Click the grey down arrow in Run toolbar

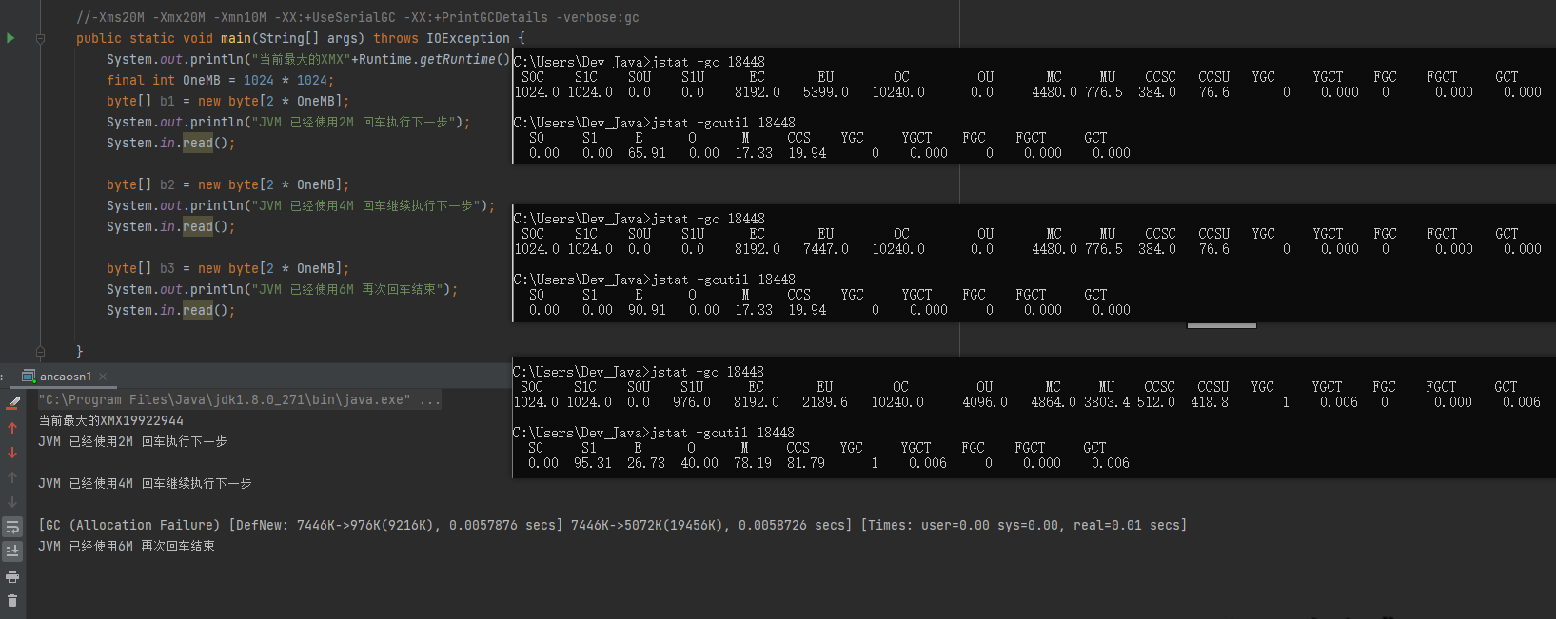(12, 502)
